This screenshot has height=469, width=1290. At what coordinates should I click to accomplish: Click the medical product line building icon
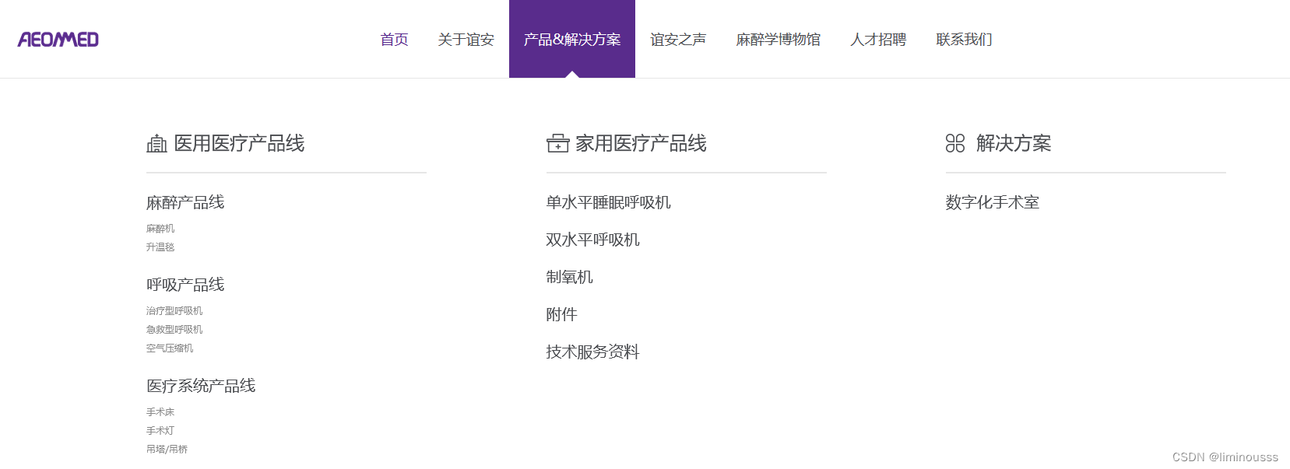tap(157, 144)
